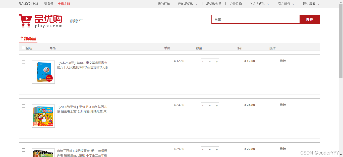Open the 2000张贴纸 sticker book thumbnail

click(43, 116)
